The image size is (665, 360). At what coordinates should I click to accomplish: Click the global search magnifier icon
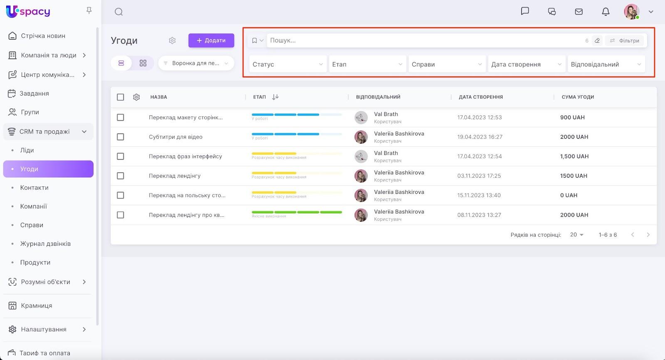coord(119,12)
